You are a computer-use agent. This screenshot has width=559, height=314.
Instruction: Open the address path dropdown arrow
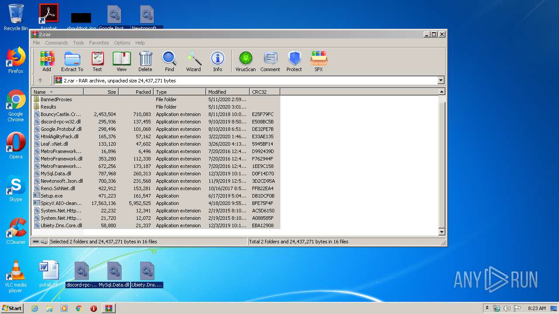[441, 80]
